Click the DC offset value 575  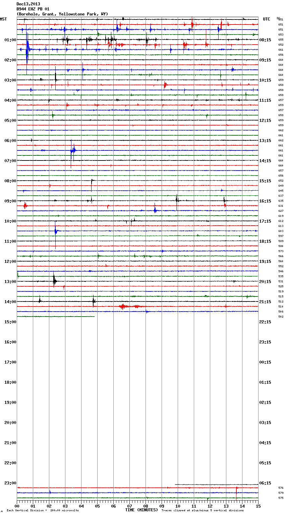point(281,498)
